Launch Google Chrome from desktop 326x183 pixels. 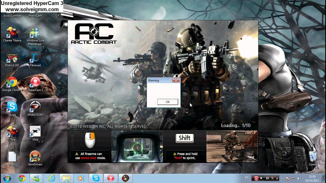click(x=12, y=85)
